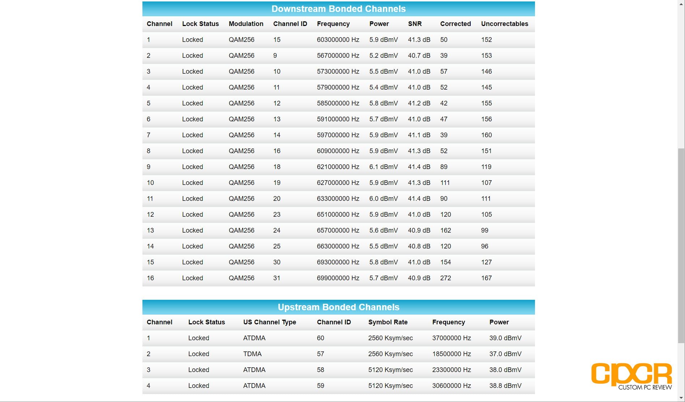Click the 6.1 dBmV power value

click(x=384, y=167)
